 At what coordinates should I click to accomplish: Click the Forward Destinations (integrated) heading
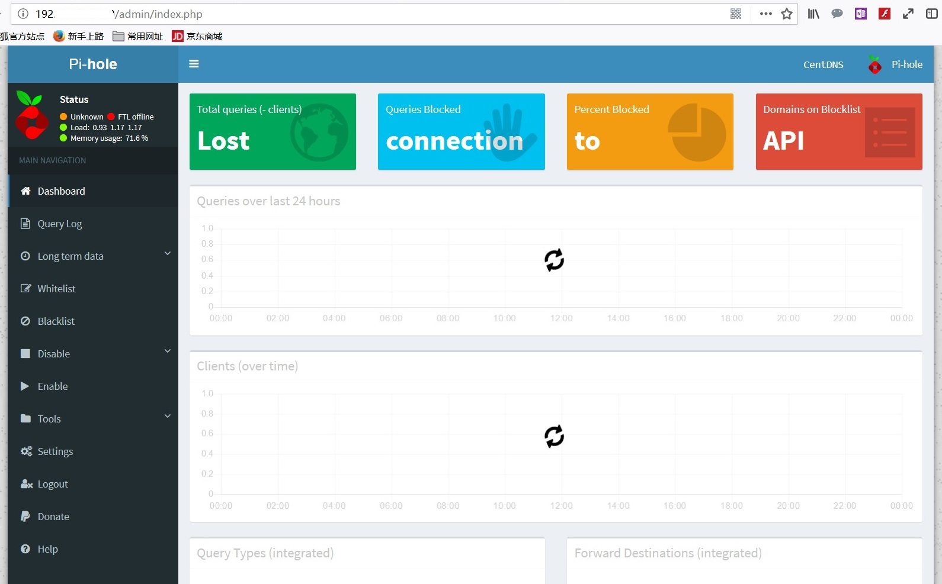point(668,553)
